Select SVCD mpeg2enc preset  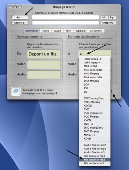95,98
